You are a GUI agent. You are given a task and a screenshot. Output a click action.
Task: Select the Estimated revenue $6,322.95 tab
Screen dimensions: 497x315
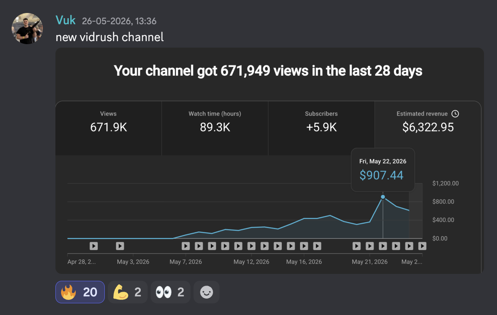click(428, 129)
